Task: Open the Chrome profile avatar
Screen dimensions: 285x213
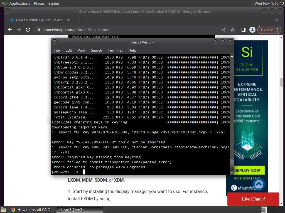Action: [x=252, y=30]
